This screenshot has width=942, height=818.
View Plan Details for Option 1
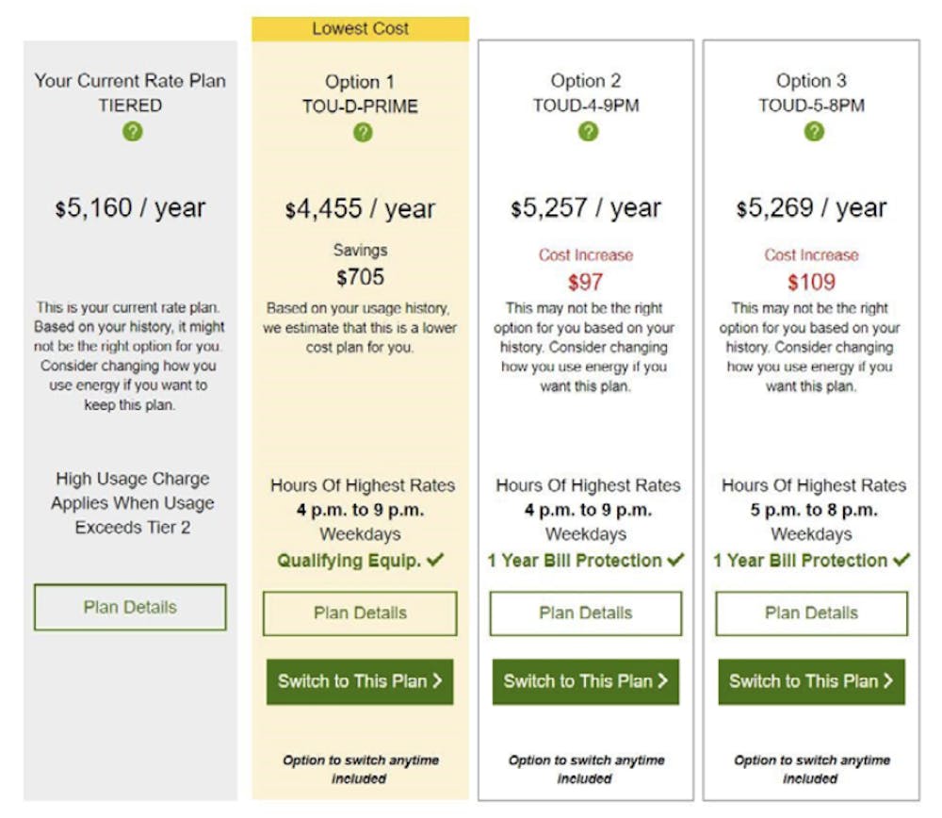point(360,613)
